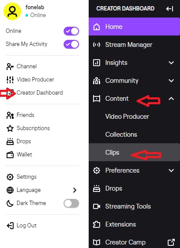Image resolution: width=180 pixels, height=248 pixels.
Task: Click the Home house icon
Action: (x=97, y=27)
